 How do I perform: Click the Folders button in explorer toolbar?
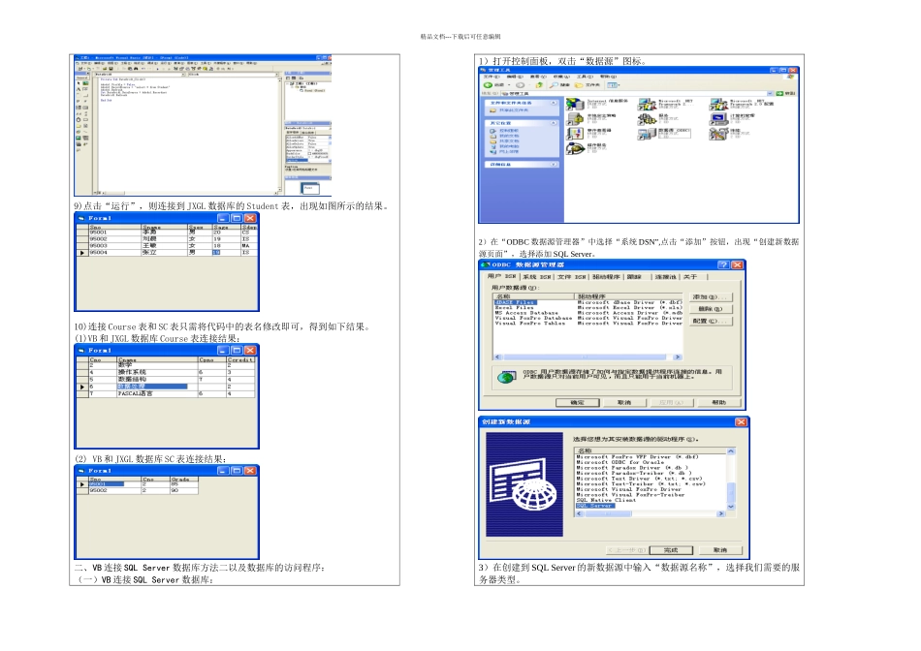pyautogui.click(x=587, y=85)
